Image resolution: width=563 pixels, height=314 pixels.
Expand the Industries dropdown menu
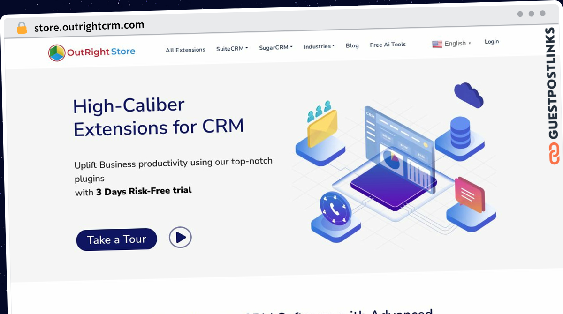coord(319,46)
